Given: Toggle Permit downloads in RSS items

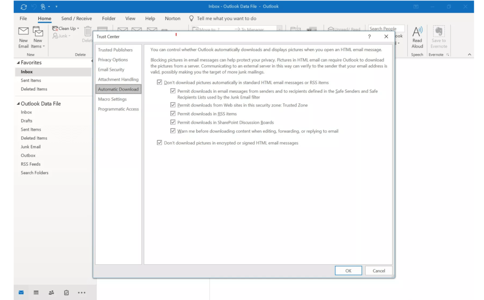Looking at the screenshot, I should 173,113.
